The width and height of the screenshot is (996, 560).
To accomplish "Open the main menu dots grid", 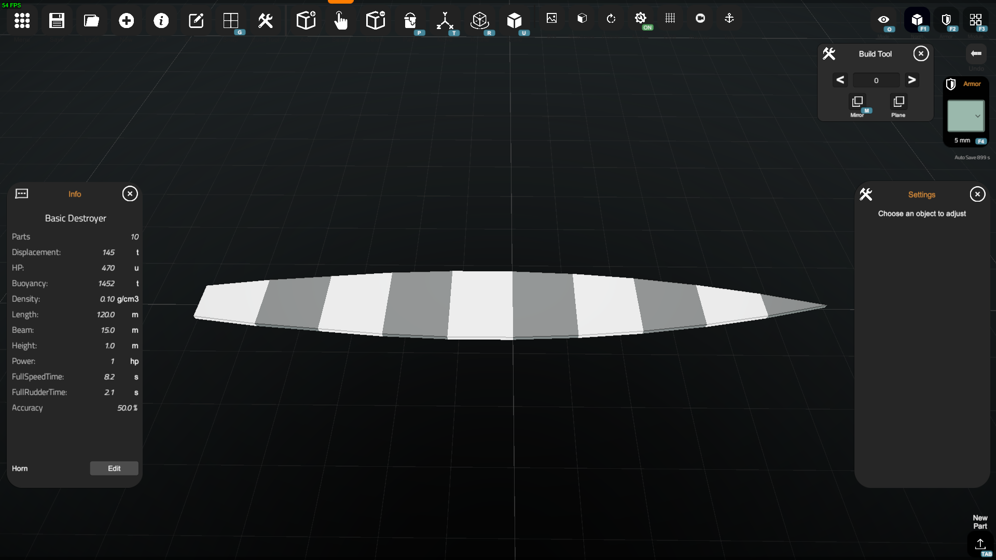I will click(x=22, y=21).
